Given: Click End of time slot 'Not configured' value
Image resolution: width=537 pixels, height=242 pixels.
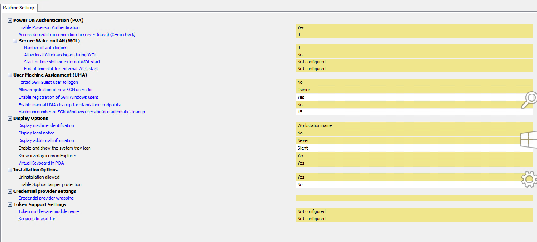Looking at the screenshot, I should (415, 69).
